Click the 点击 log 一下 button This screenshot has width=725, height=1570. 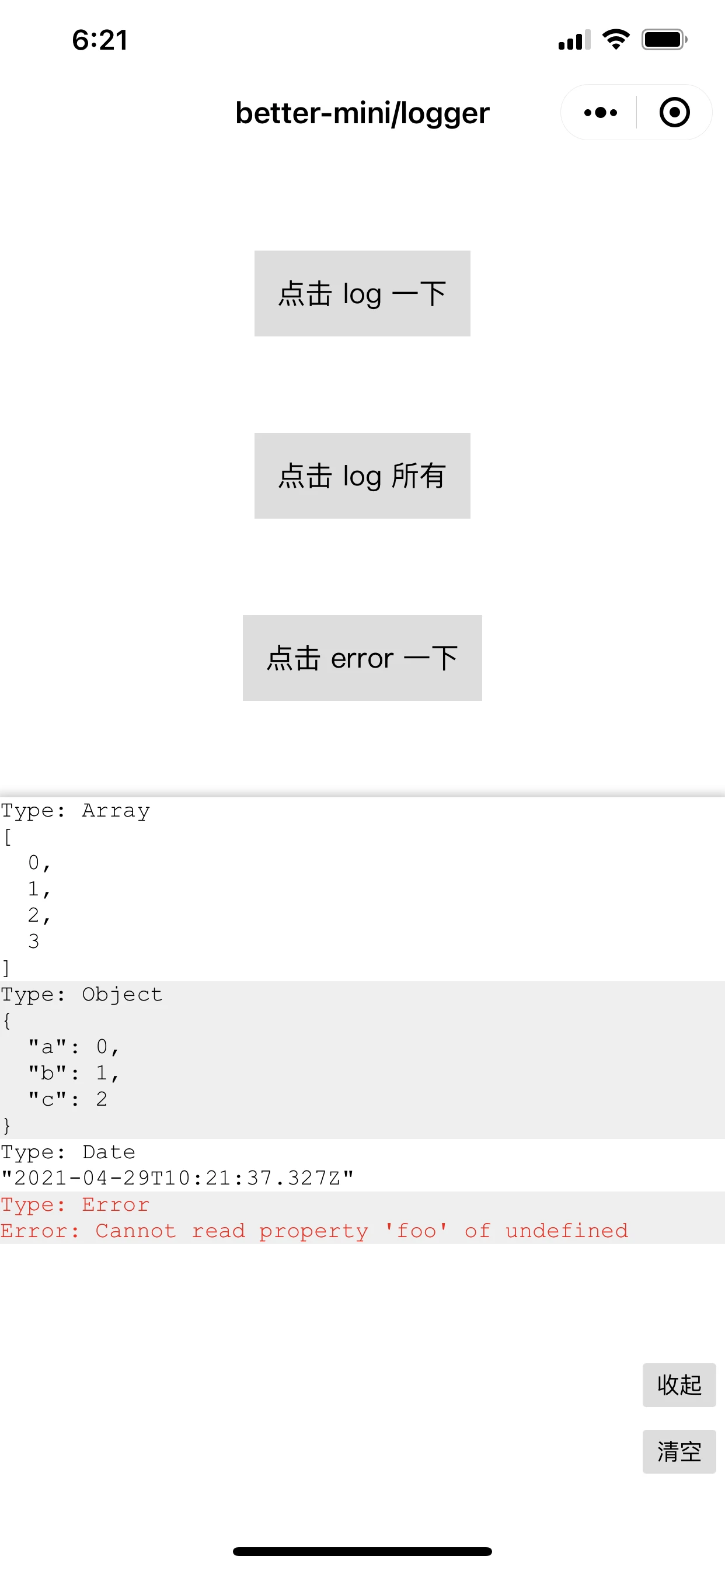click(x=362, y=293)
